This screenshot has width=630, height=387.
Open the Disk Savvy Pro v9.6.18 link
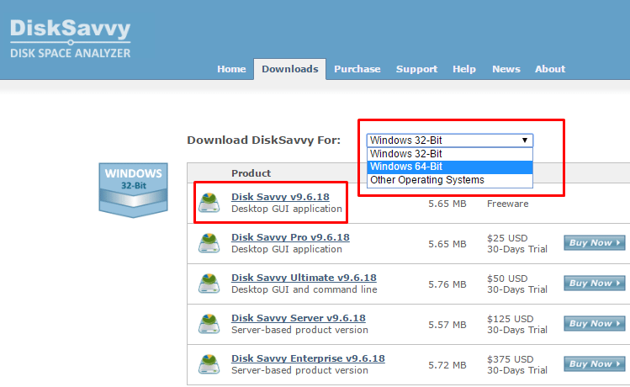[290, 237]
